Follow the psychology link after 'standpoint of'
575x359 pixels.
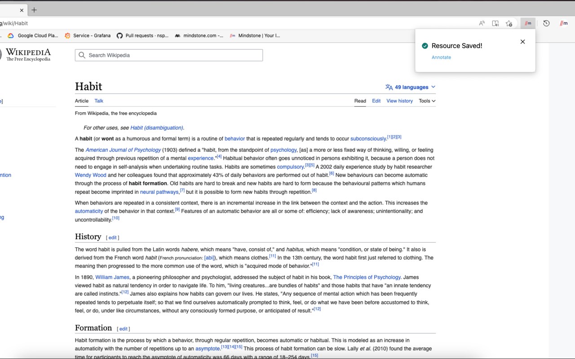tap(283, 150)
